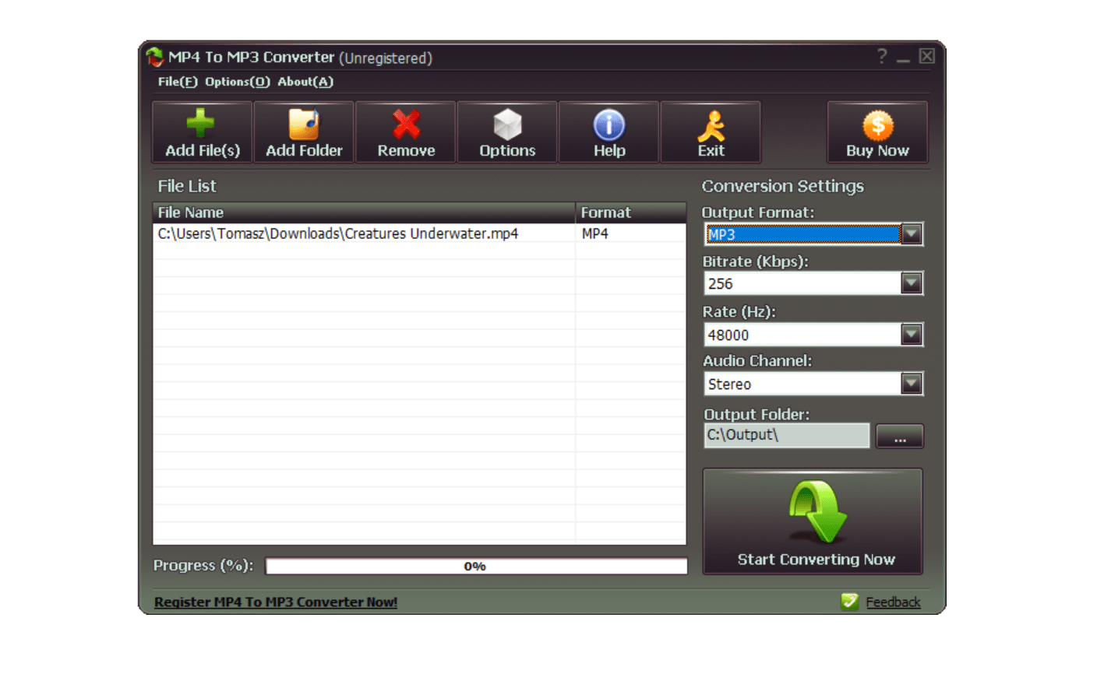Select Creatures Underwater.mp4 in the file list
This screenshot has width=1111, height=674.
click(419, 233)
